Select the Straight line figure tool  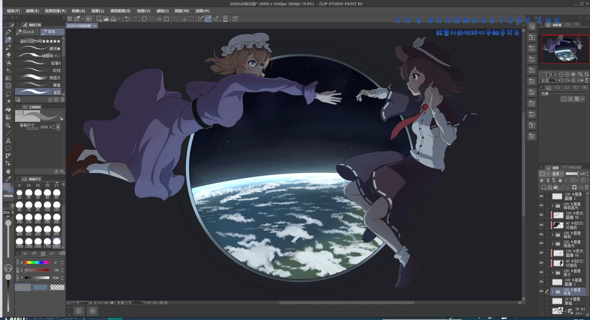point(8,133)
